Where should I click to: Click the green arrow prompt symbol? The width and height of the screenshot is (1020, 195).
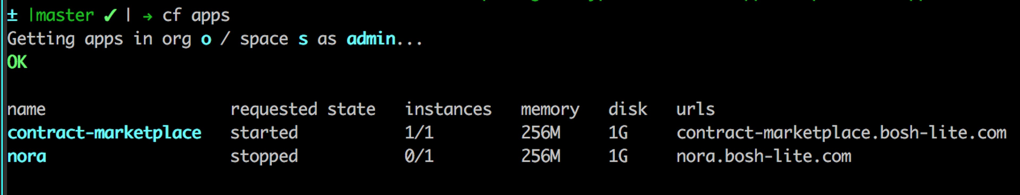[147, 17]
